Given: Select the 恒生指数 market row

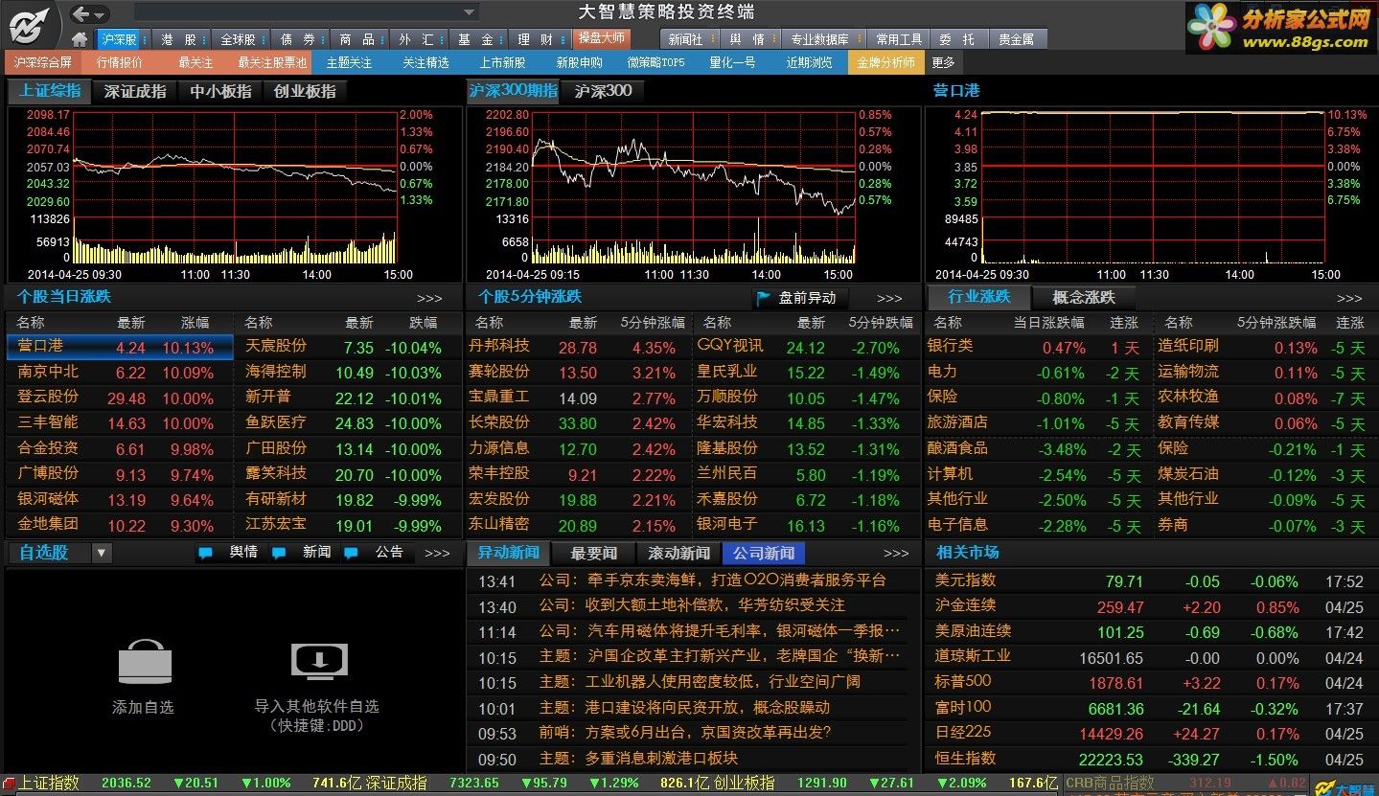Looking at the screenshot, I should click(x=1151, y=759).
